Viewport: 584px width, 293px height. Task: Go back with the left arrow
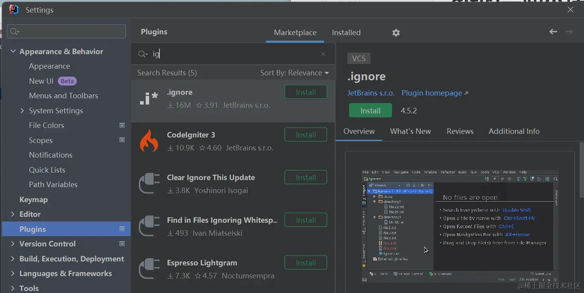click(x=553, y=32)
